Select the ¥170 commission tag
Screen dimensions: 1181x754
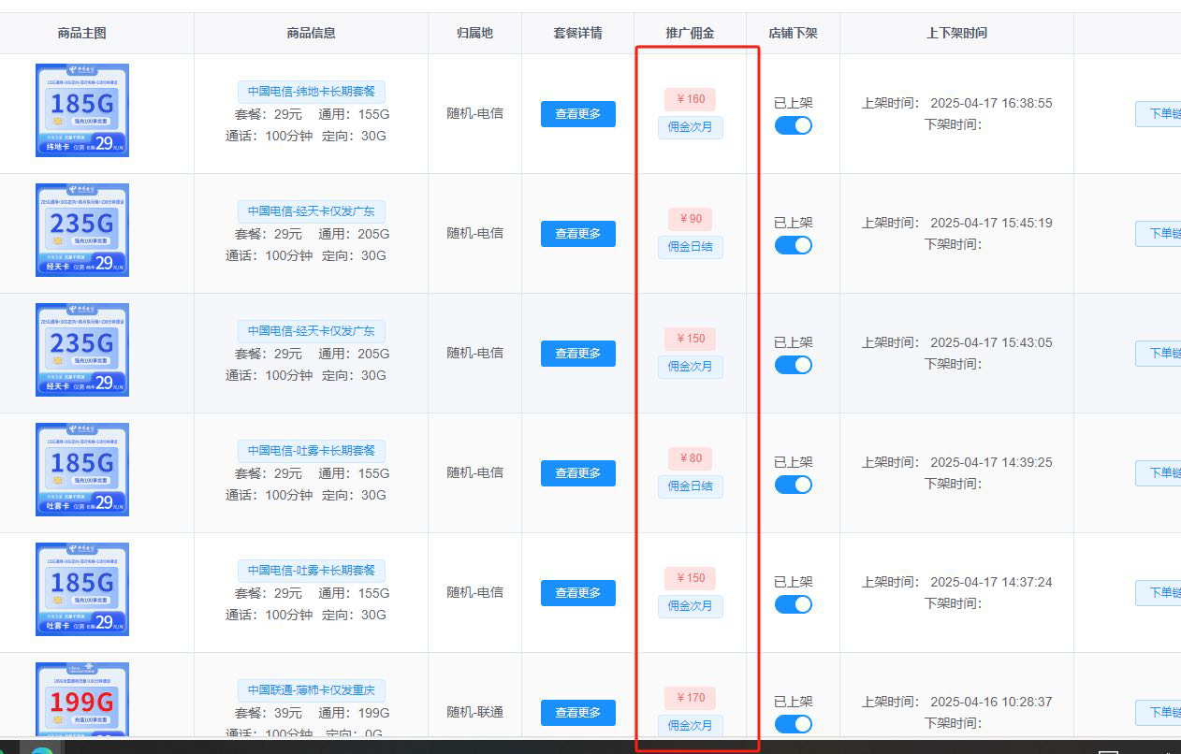coord(691,698)
